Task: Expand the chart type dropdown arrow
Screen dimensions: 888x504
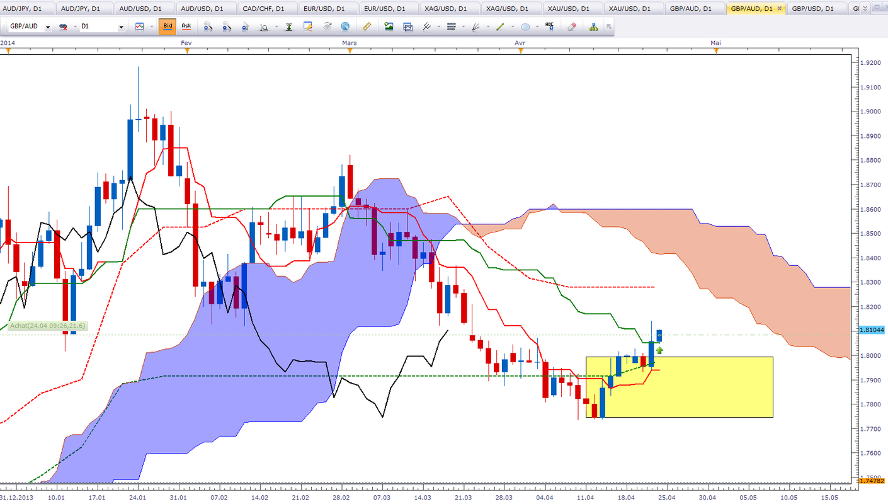Action: tap(152, 27)
